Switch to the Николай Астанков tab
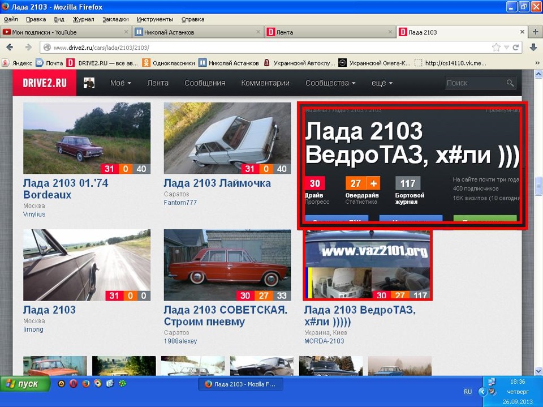 [198, 32]
